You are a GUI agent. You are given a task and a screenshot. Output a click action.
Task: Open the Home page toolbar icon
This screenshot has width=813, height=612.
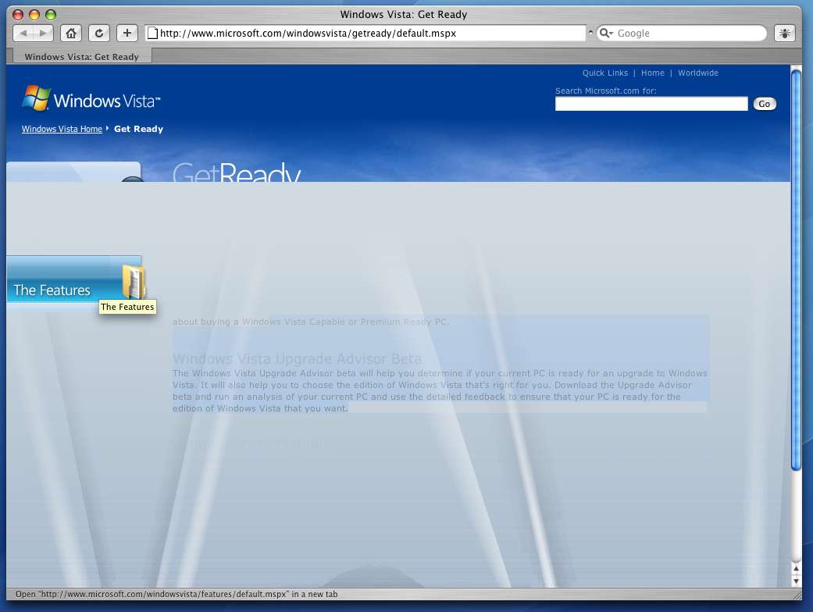coord(71,33)
